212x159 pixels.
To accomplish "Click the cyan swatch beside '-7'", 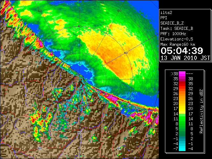I will click(x=182, y=149).
